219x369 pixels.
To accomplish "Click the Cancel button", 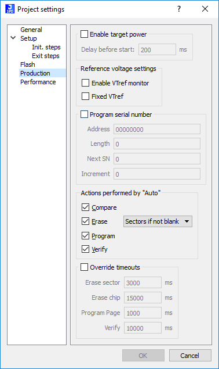I will click(190, 356).
